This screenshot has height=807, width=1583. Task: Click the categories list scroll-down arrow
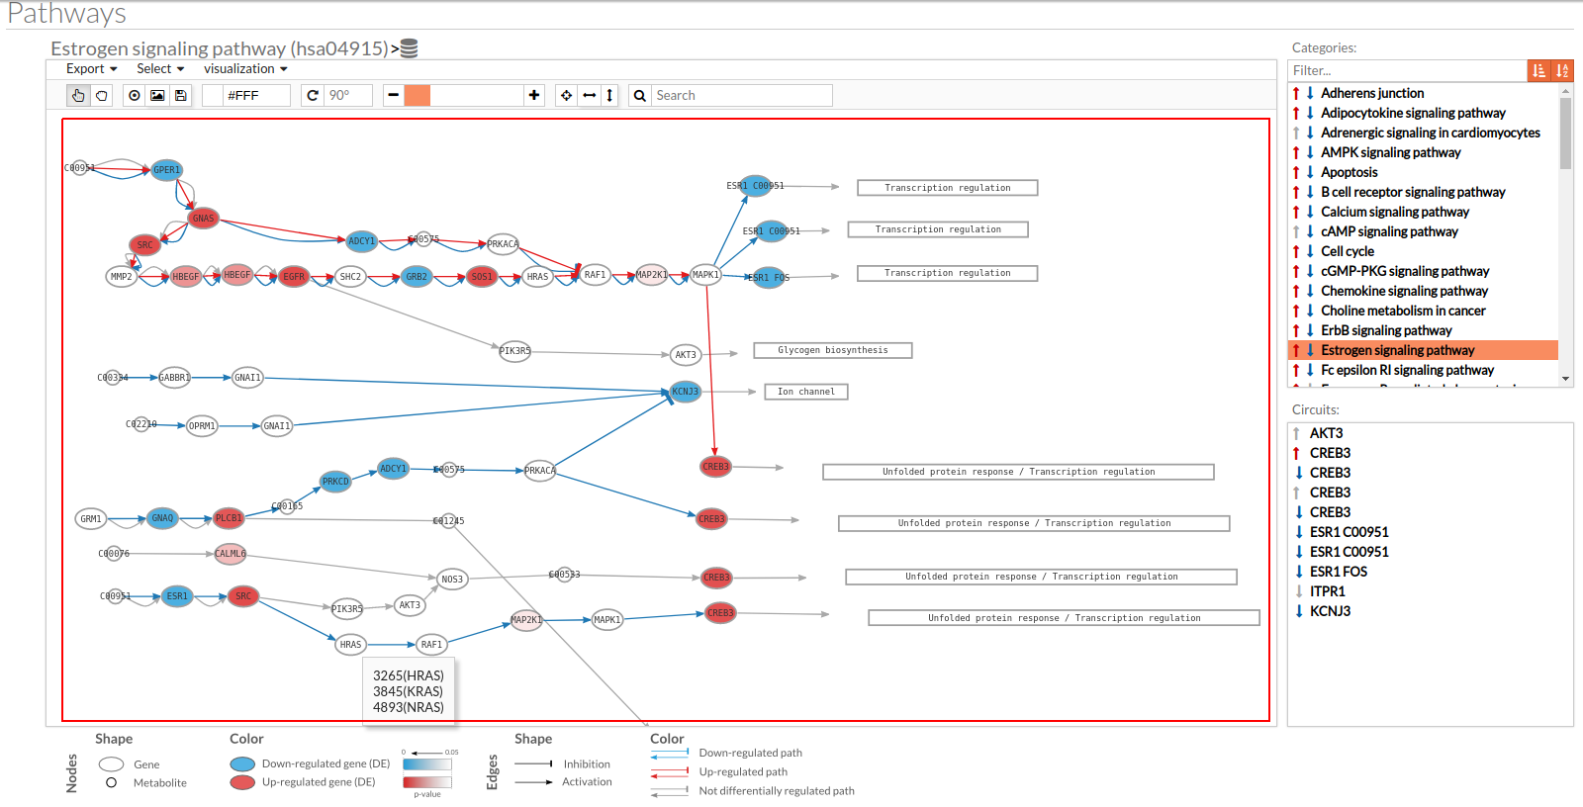click(x=1565, y=378)
